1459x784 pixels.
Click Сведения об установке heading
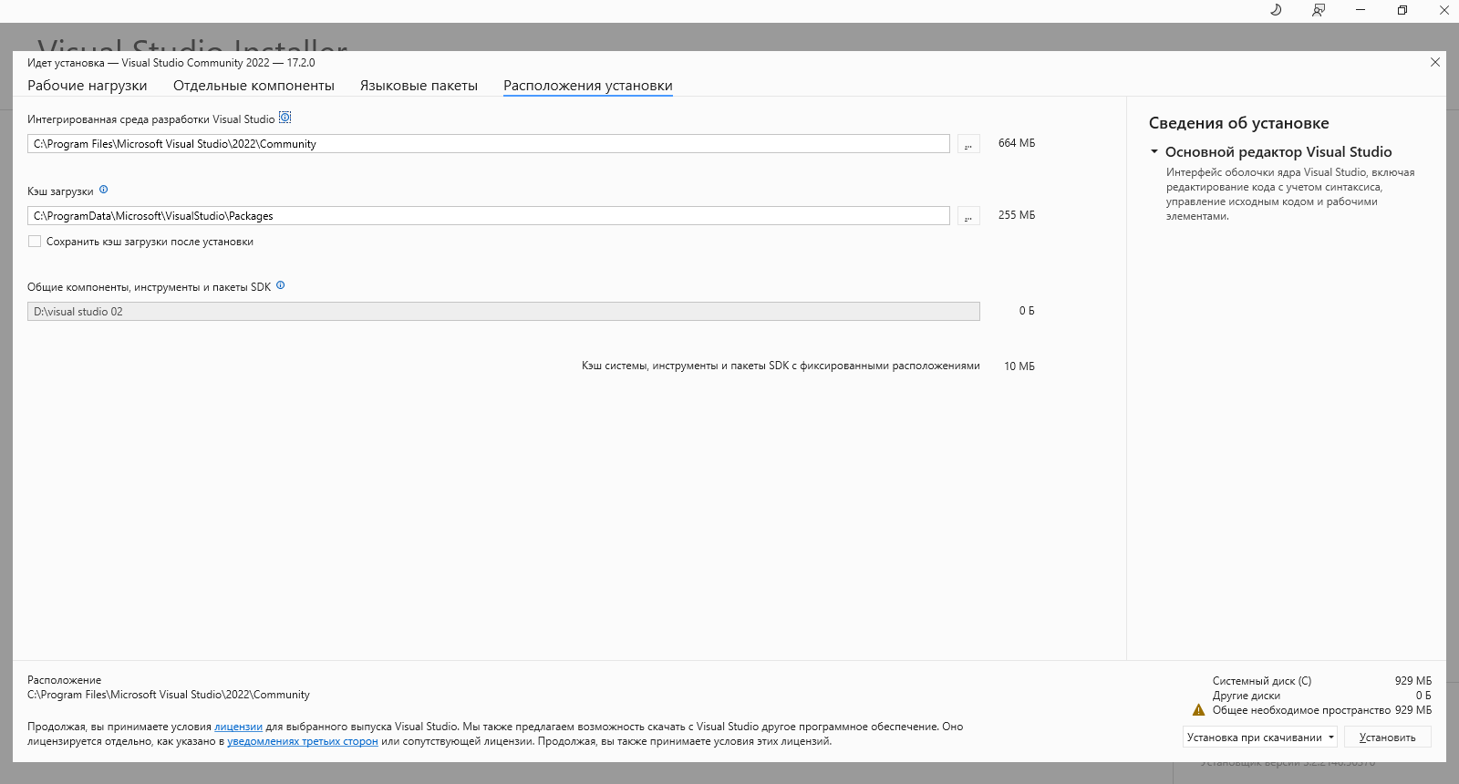pos(1238,123)
